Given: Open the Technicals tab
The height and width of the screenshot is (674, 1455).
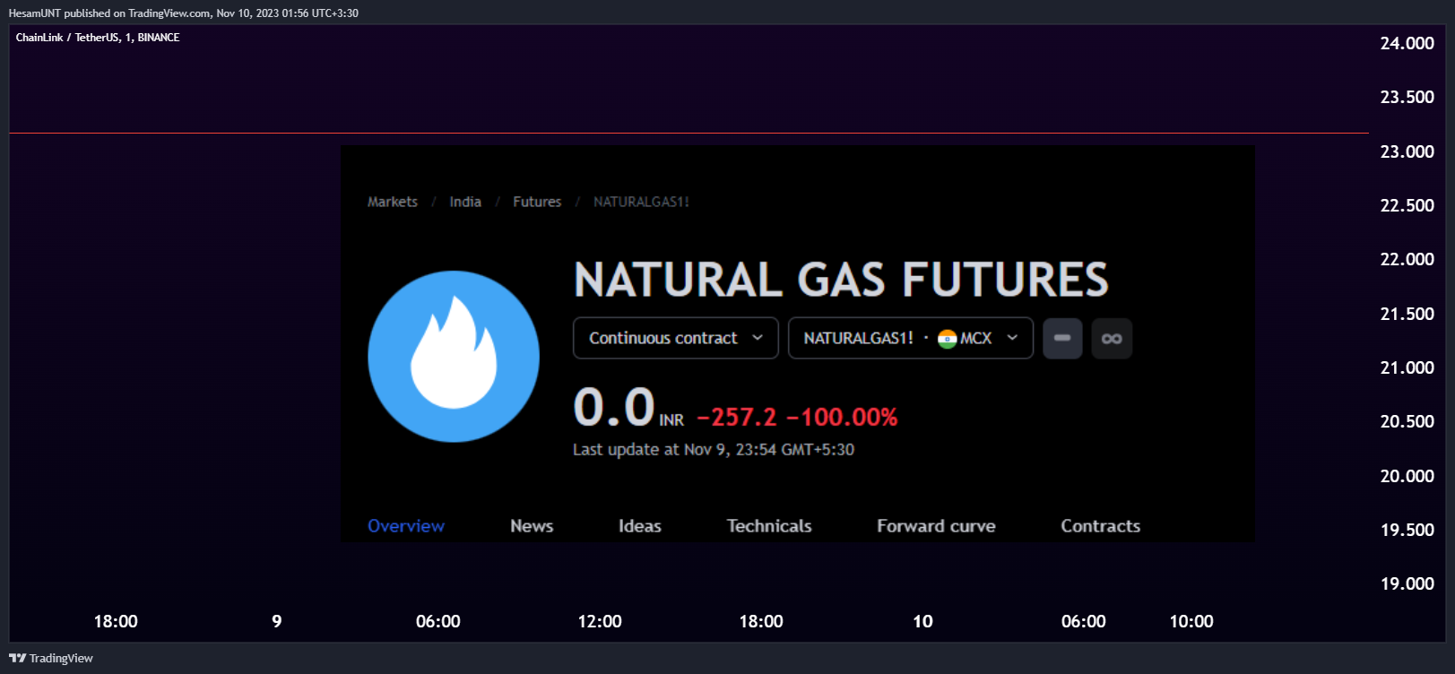Looking at the screenshot, I should 769,526.
